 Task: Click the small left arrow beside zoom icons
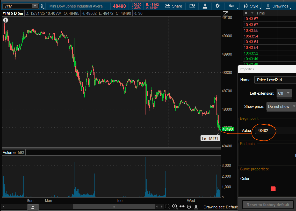pos(157,207)
